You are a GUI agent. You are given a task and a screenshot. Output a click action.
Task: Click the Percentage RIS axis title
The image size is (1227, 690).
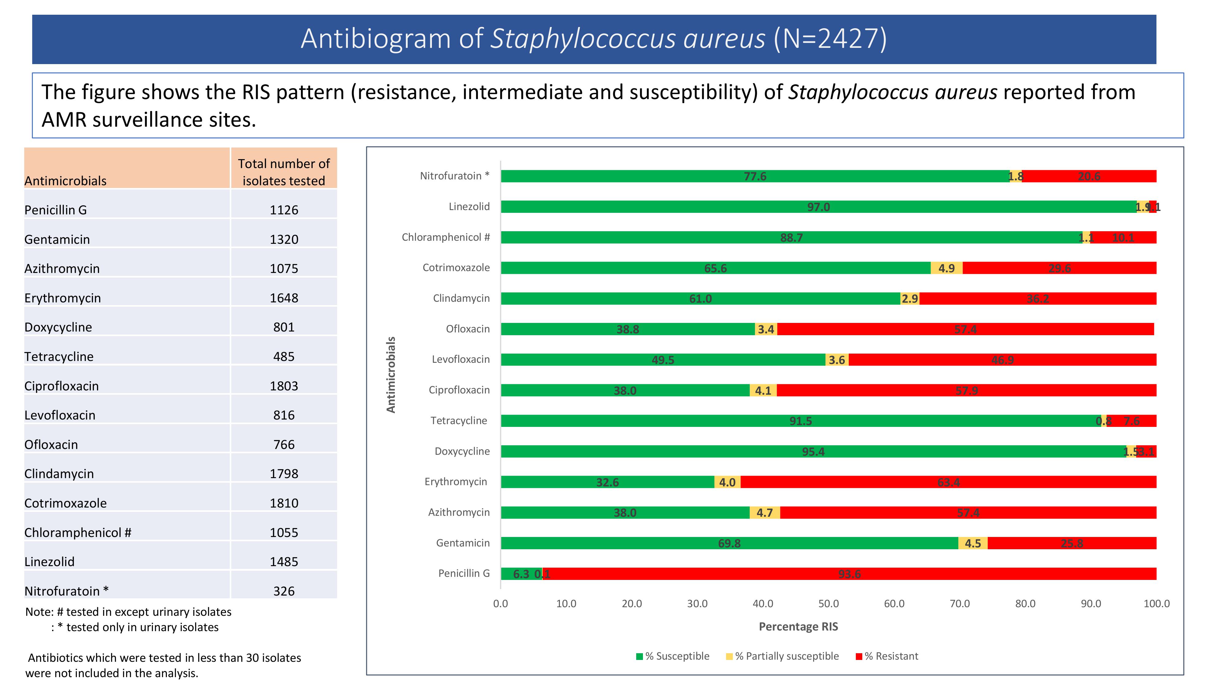pos(798,627)
